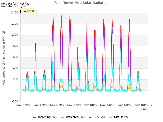
Task: Click the Nov 5 x-axis tick label
Action: tap(46, 105)
